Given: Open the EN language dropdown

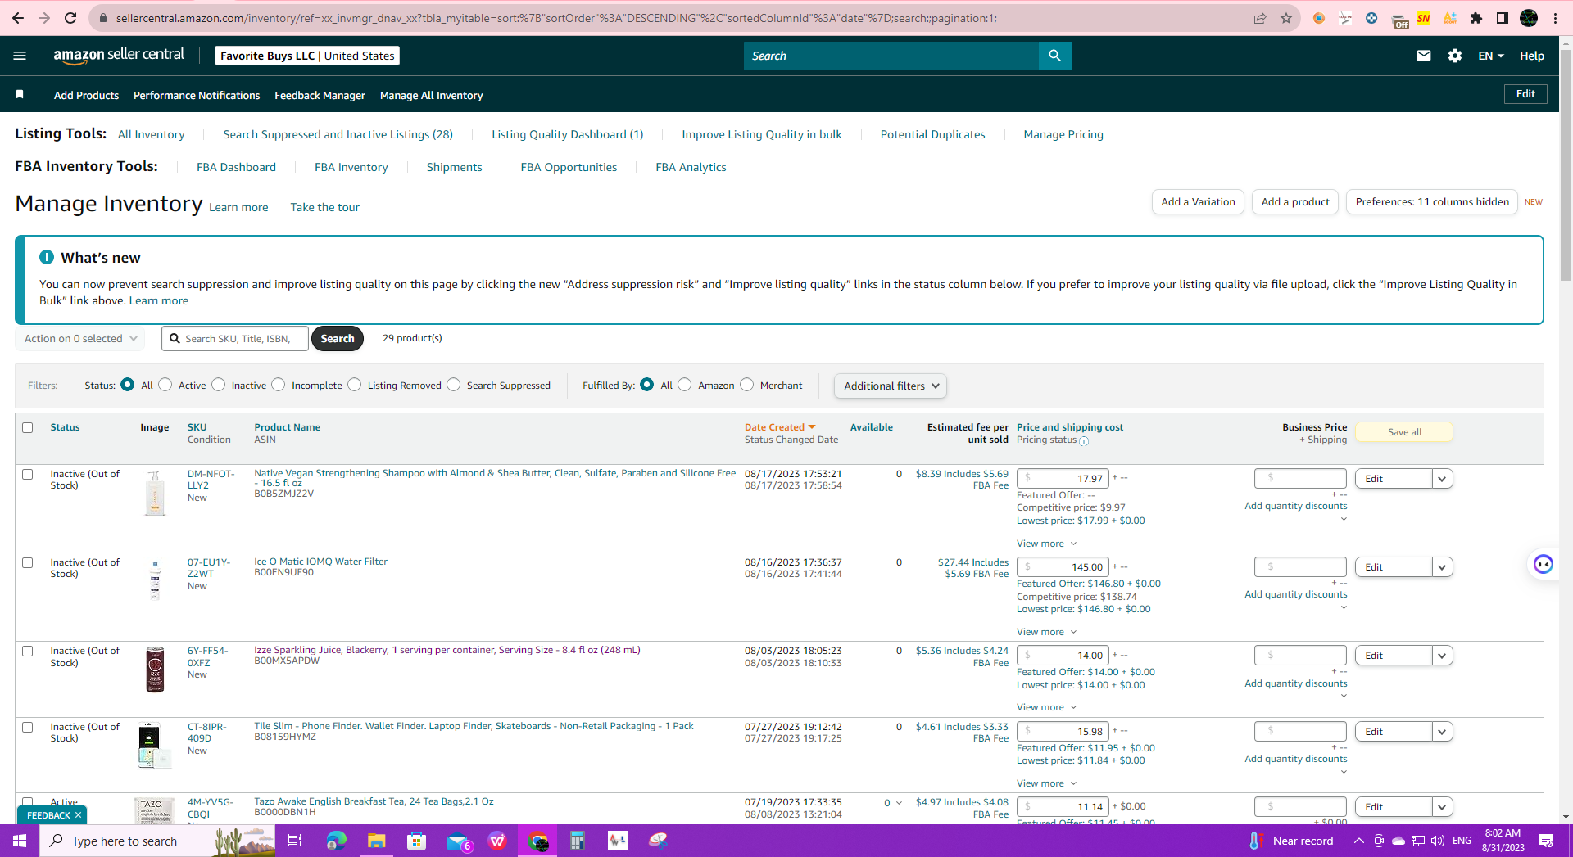Looking at the screenshot, I should tap(1491, 56).
